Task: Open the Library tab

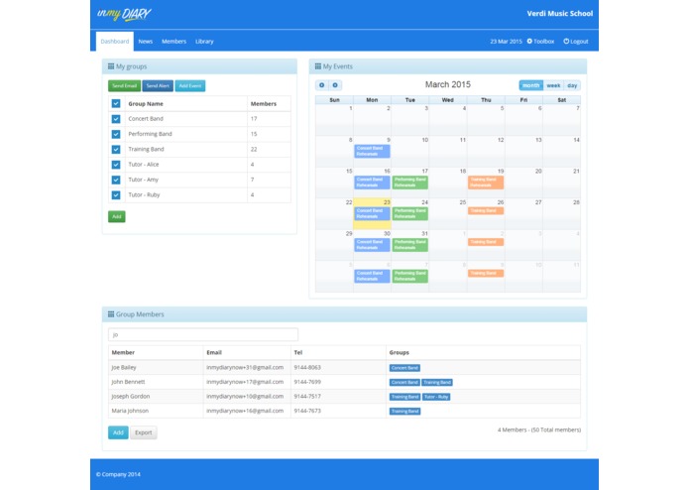Action: [x=204, y=42]
